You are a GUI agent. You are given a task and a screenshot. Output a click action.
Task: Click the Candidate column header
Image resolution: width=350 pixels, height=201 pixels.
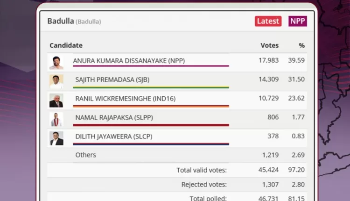66,45
